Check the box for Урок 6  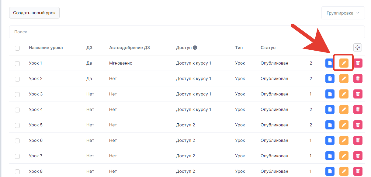click(x=17, y=141)
